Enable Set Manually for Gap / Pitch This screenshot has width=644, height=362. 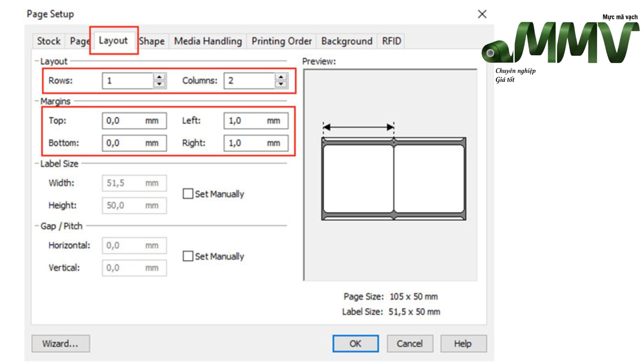tap(188, 256)
